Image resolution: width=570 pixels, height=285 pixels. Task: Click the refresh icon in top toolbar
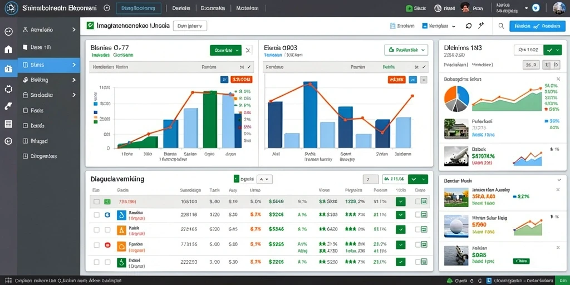click(x=469, y=26)
